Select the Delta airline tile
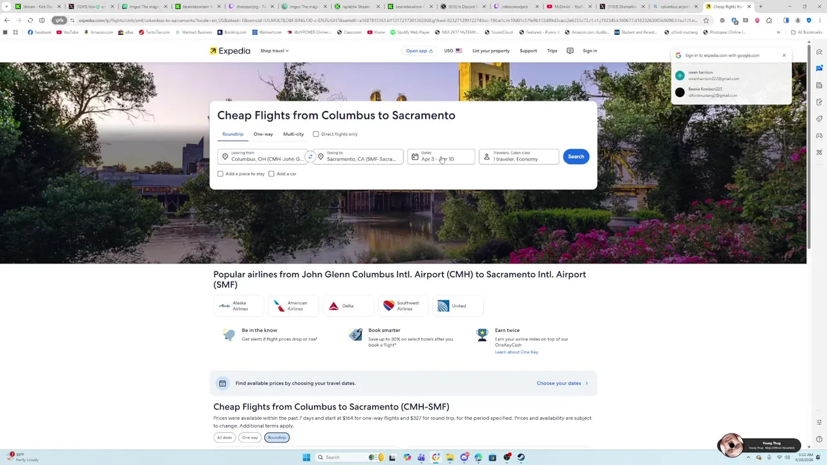Image resolution: width=827 pixels, height=465 pixels. point(349,306)
